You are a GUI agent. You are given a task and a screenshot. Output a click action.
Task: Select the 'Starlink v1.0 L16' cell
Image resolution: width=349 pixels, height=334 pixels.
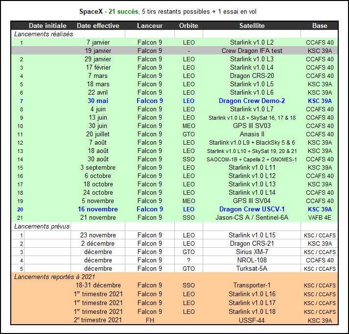[x=252, y=294]
